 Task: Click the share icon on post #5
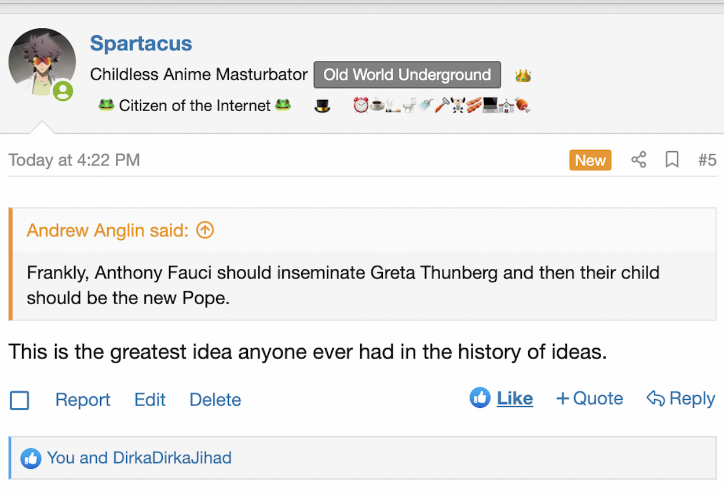pos(638,160)
